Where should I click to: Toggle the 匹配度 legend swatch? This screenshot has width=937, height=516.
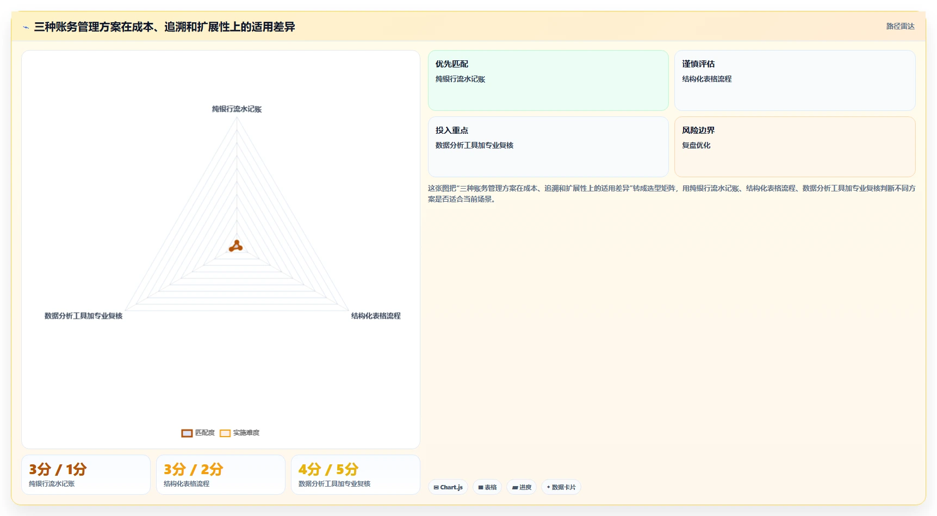click(187, 433)
